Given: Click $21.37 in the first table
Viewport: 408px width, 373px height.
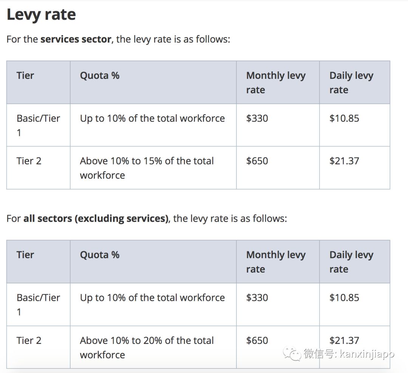Looking at the screenshot, I should [344, 161].
